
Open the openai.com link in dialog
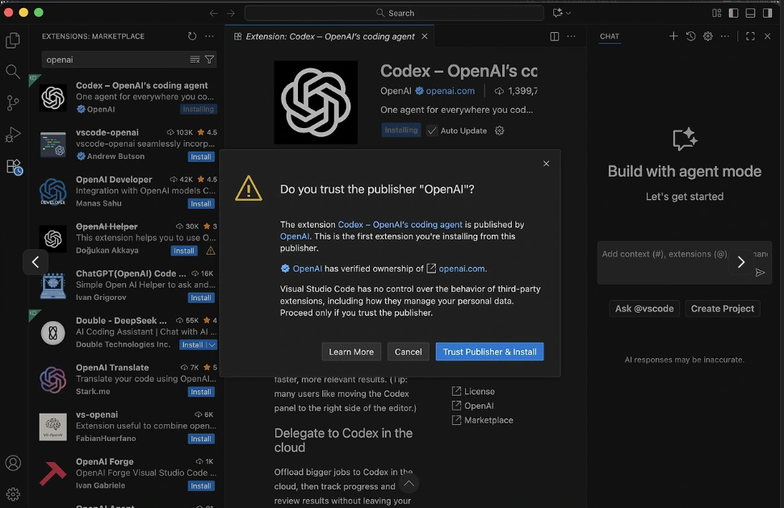click(462, 269)
